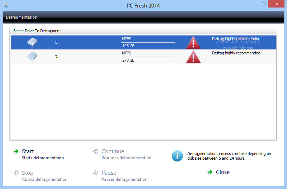
Task: Click 'Defrag highly recommended' for drive D:
Action: [x=236, y=53]
